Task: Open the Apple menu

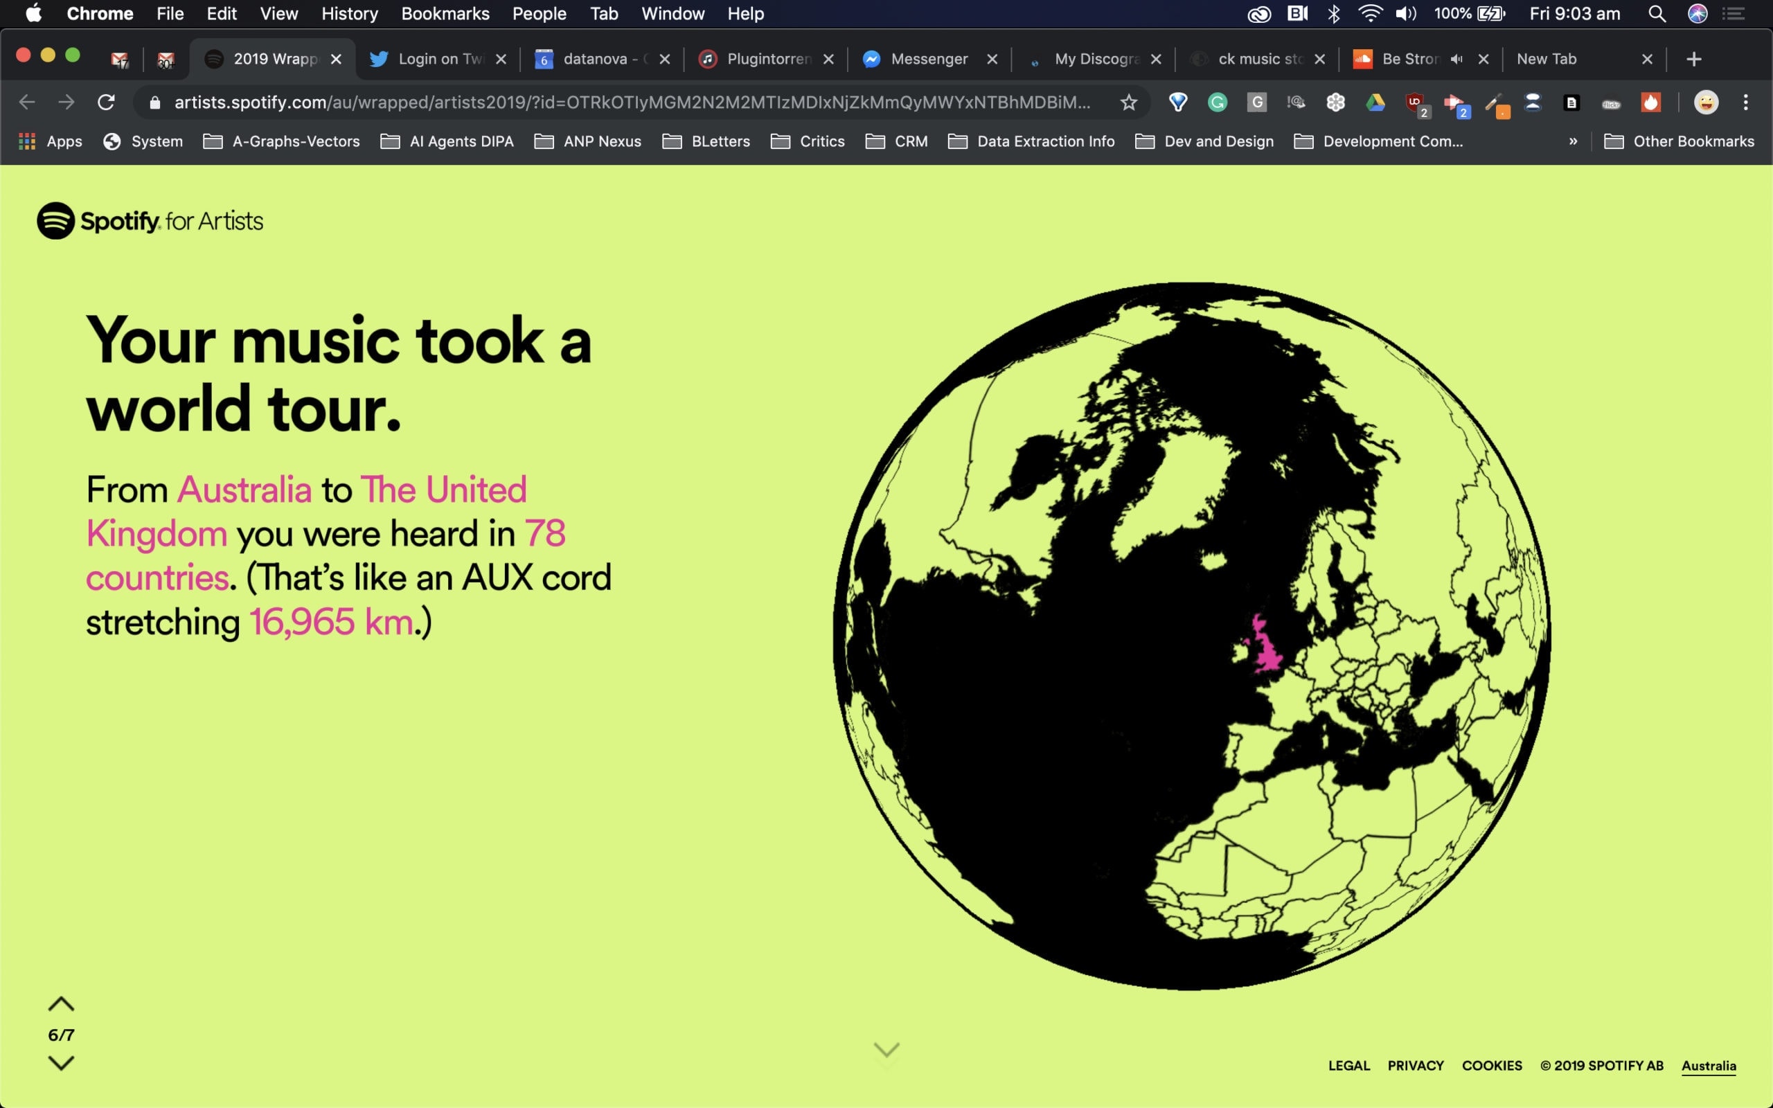Action: tap(34, 13)
